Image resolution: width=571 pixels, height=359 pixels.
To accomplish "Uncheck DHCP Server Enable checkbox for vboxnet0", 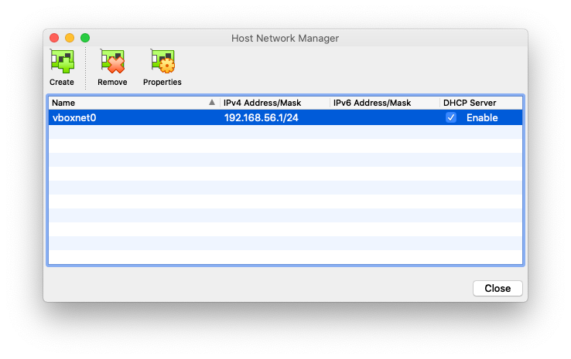I will point(451,117).
